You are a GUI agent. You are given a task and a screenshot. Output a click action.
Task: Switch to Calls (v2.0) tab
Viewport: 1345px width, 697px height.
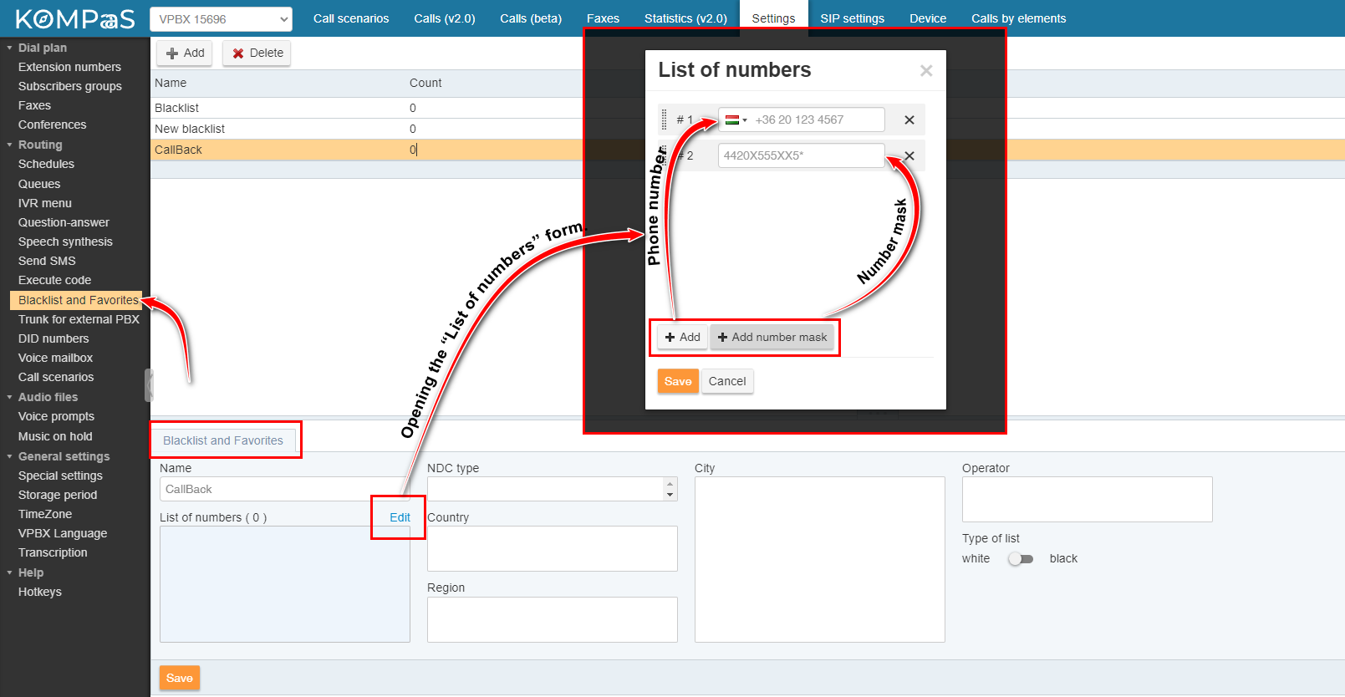coord(445,18)
